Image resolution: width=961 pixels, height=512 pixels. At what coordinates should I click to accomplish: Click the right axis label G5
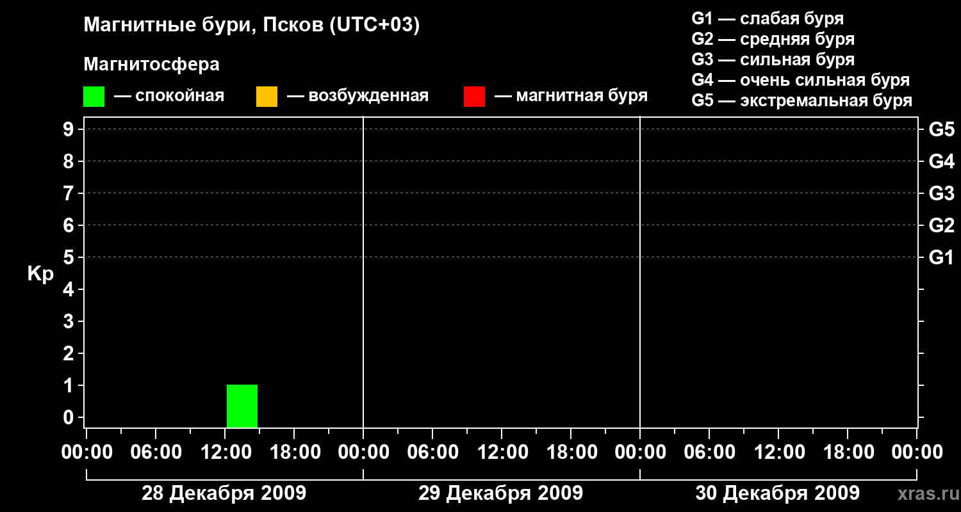(941, 129)
